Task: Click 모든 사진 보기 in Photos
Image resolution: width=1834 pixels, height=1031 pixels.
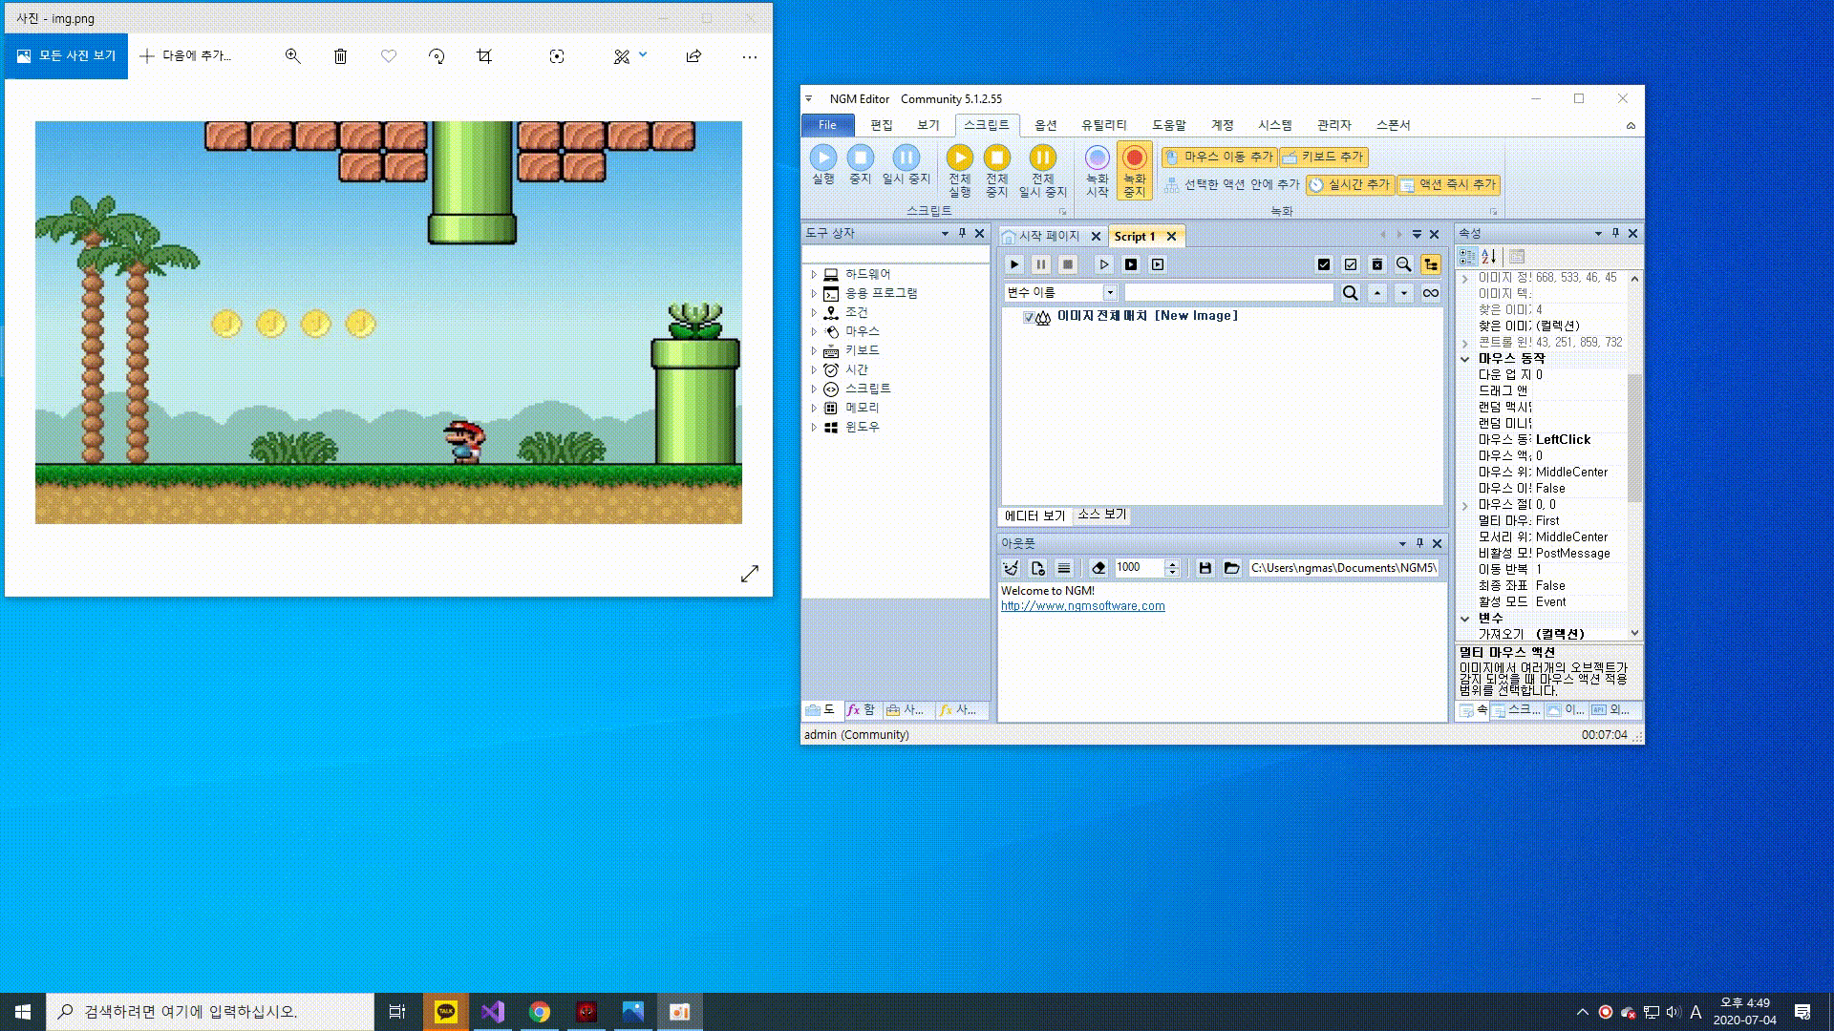Action: 66,56
